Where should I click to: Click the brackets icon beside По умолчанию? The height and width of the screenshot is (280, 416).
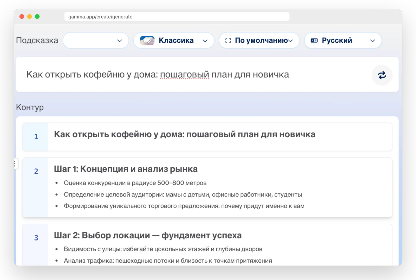(228, 41)
